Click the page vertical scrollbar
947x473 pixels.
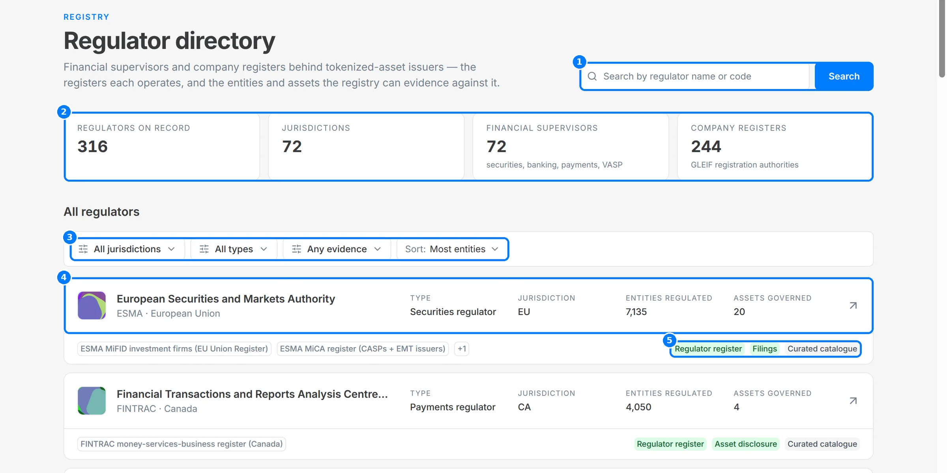click(x=942, y=39)
